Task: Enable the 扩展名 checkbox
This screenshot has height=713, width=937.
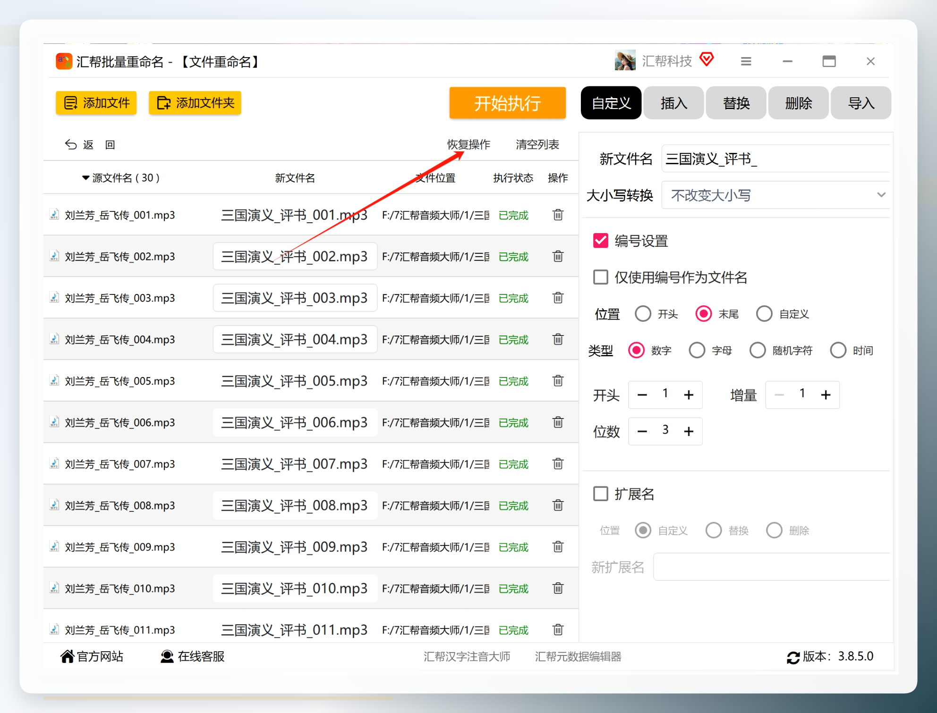Action: pos(600,494)
